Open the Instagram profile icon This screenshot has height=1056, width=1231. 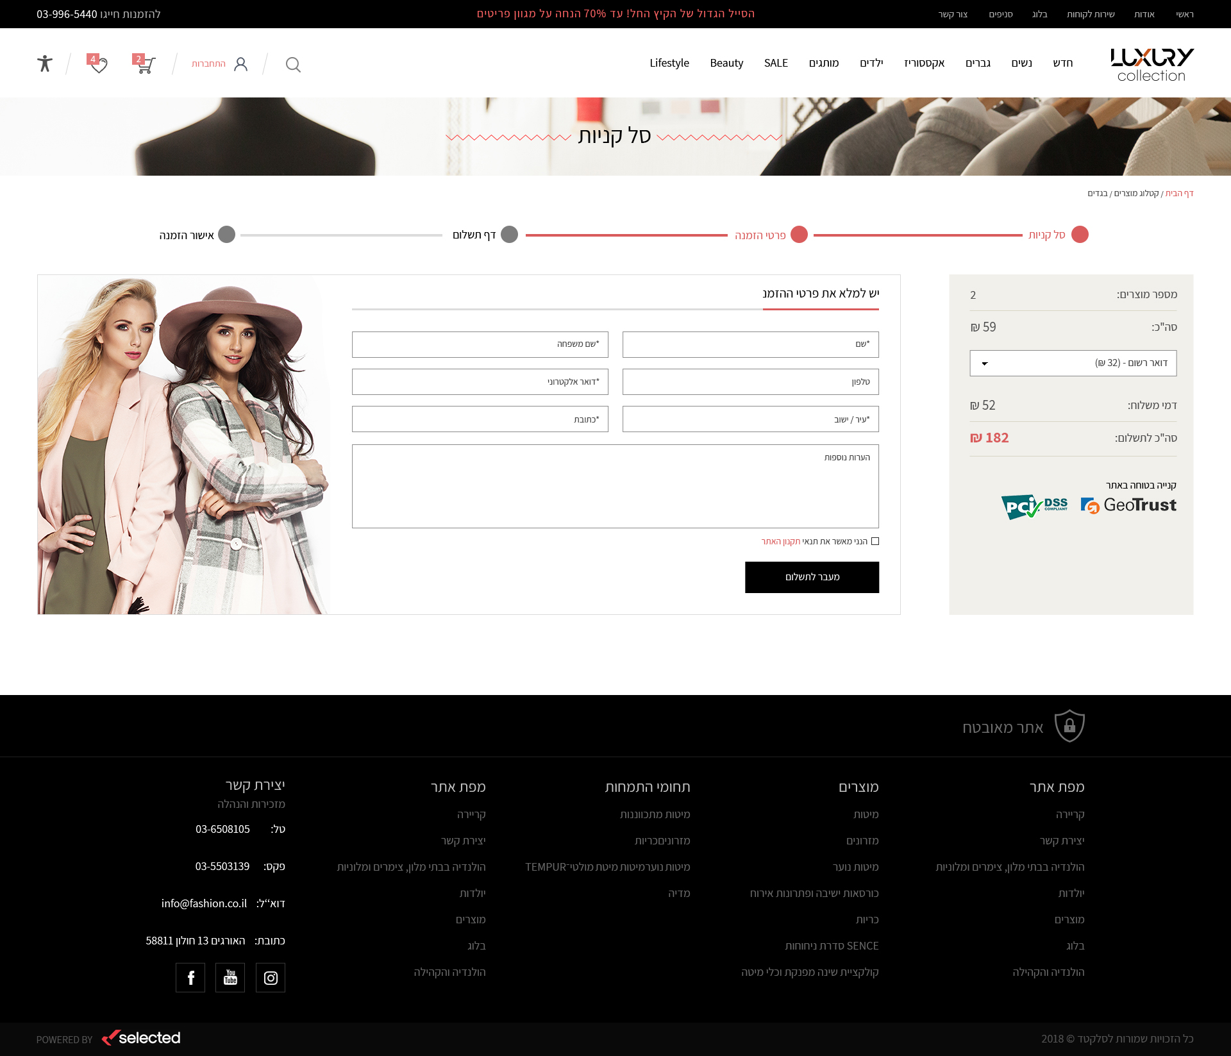tap(271, 977)
